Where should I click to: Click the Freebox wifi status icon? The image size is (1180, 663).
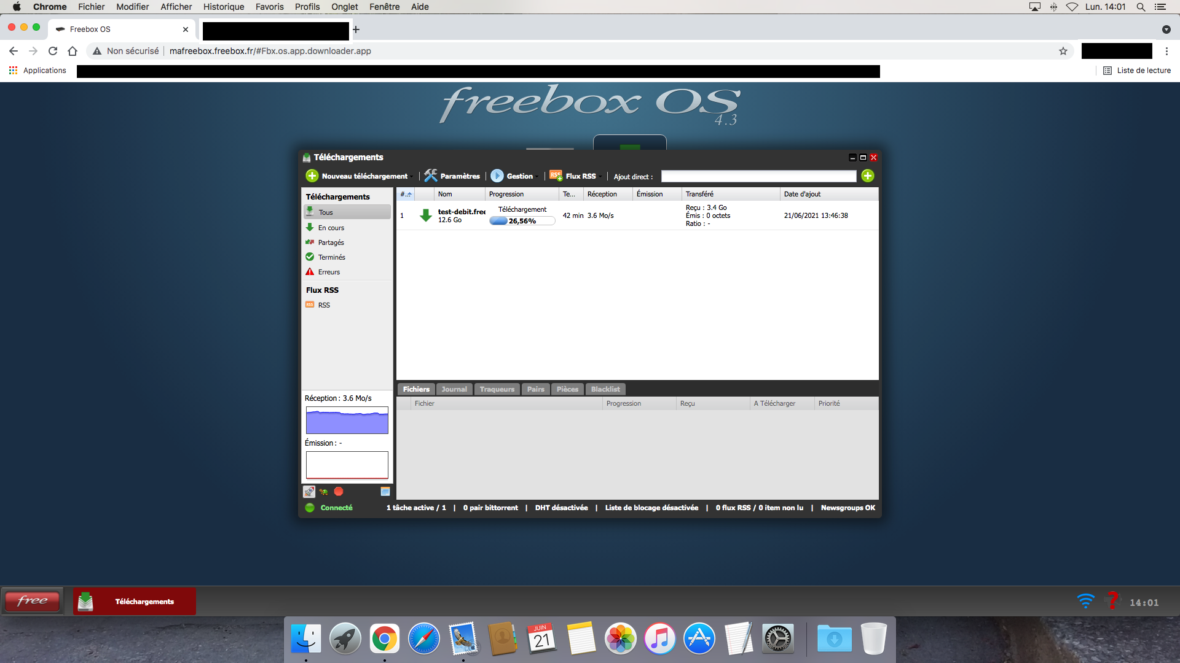1086,602
